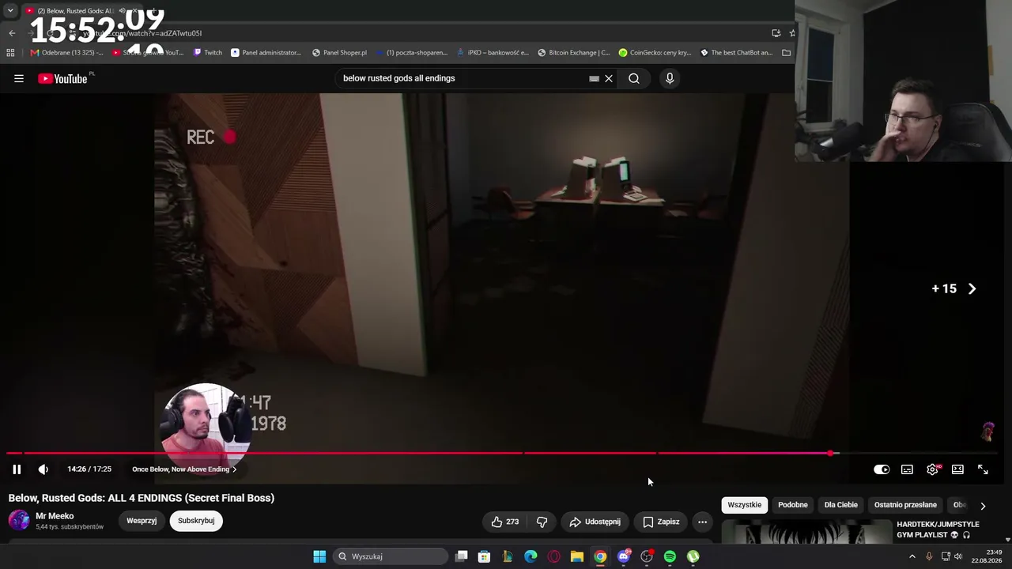Open the player settings gear
This screenshot has height=569, width=1012.
coord(933,469)
